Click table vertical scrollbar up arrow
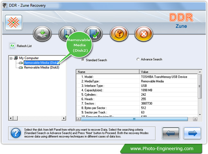The height and width of the screenshot is (154, 208). pyautogui.click(x=200, y=72)
